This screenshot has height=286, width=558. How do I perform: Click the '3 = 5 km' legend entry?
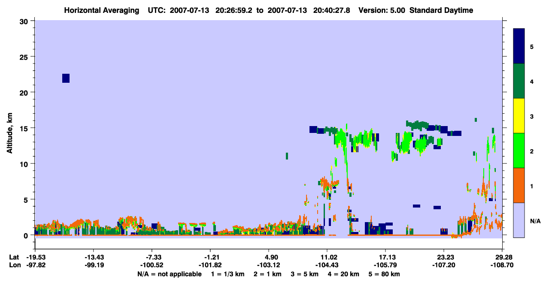(x=305, y=274)
